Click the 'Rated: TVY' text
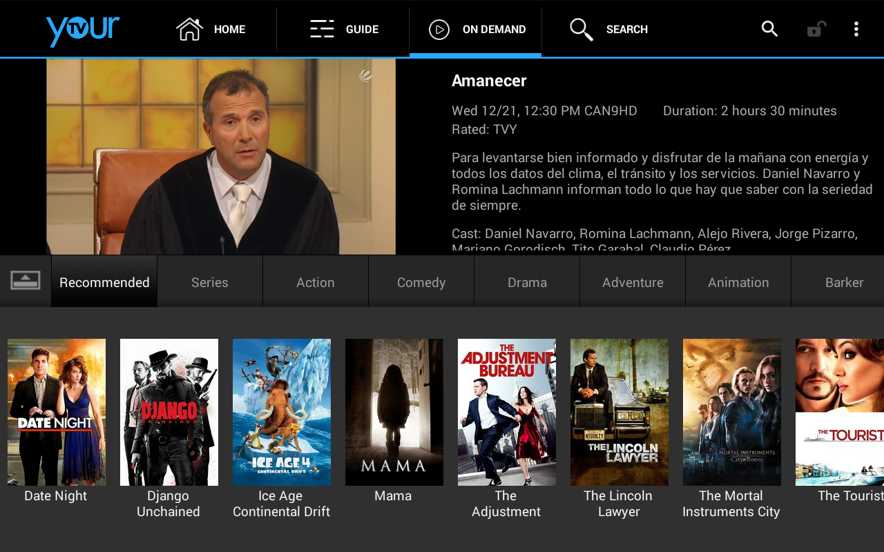The image size is (884, 552). click(484, 129)
